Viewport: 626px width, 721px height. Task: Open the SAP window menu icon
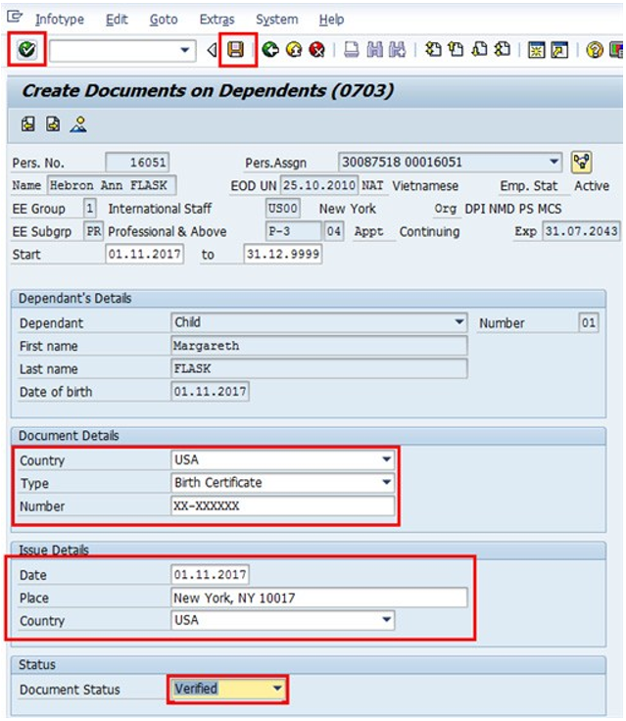point(15,17)
